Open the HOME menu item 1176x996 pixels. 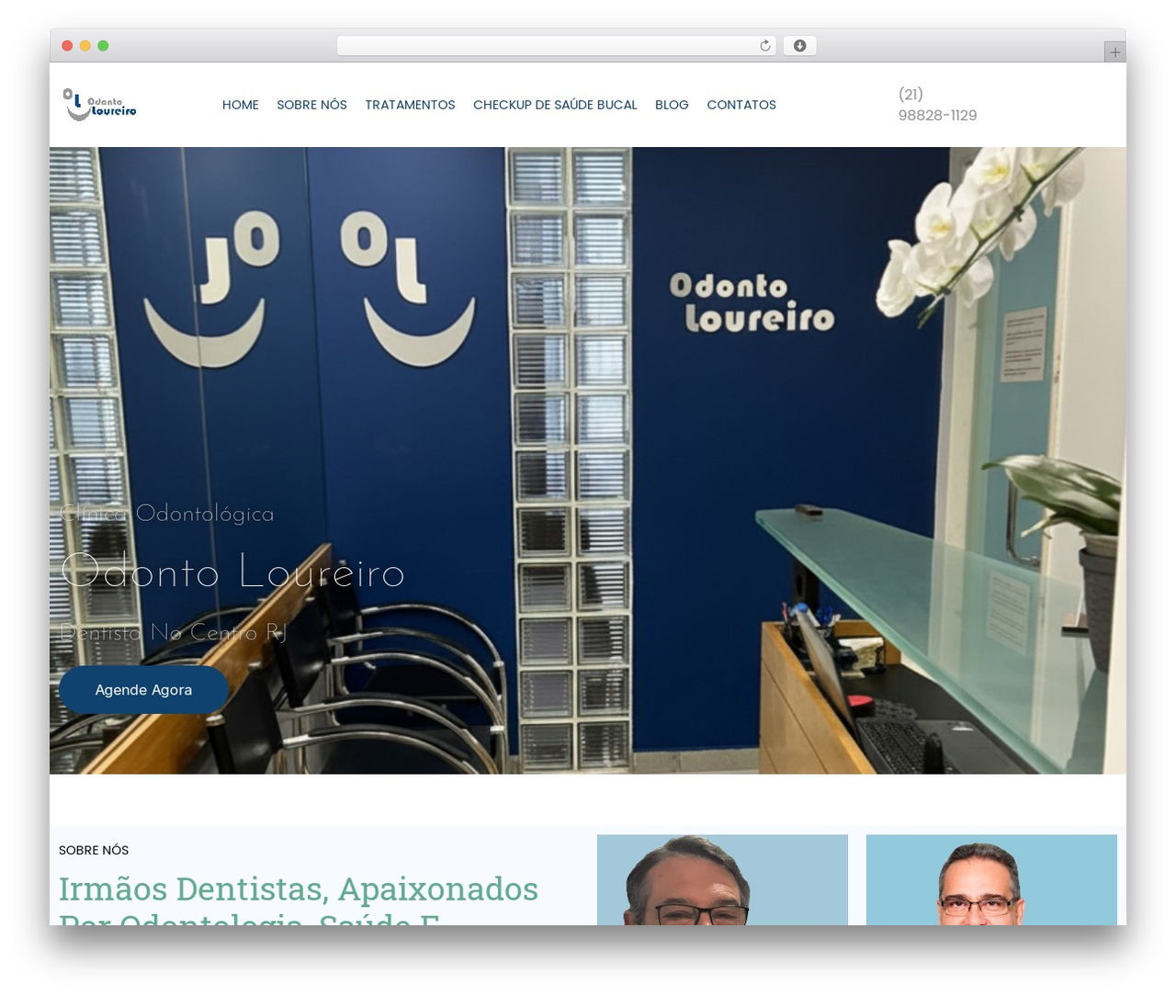coord(241,105)
